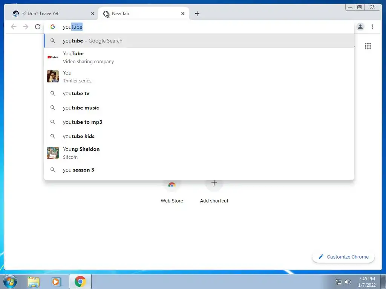Click the taskbar clock showing 3:45 PM

pyautogui.click(x=367, y=282)
